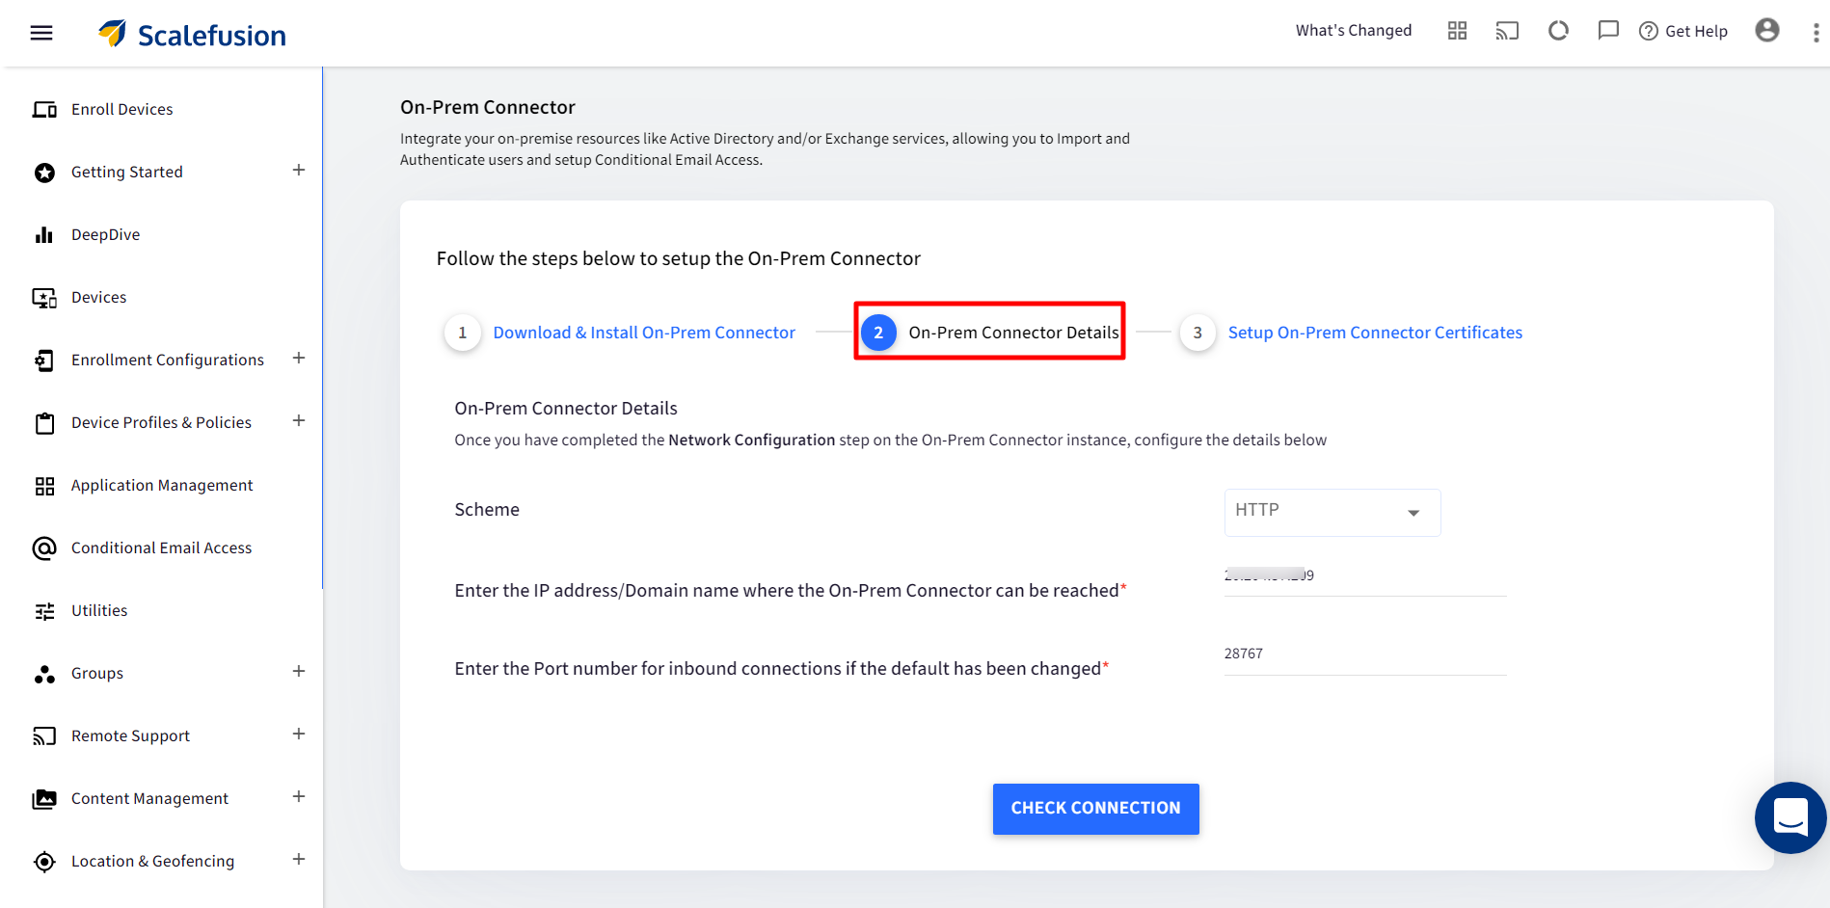Click the Utilities sliders icon
This screenshot has height=908, width=1830.
(x=44, y=611)
